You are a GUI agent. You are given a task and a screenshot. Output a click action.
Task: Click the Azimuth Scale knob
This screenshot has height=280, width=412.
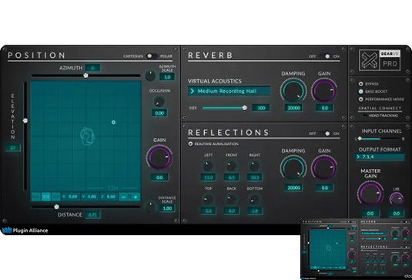[151, 76]
